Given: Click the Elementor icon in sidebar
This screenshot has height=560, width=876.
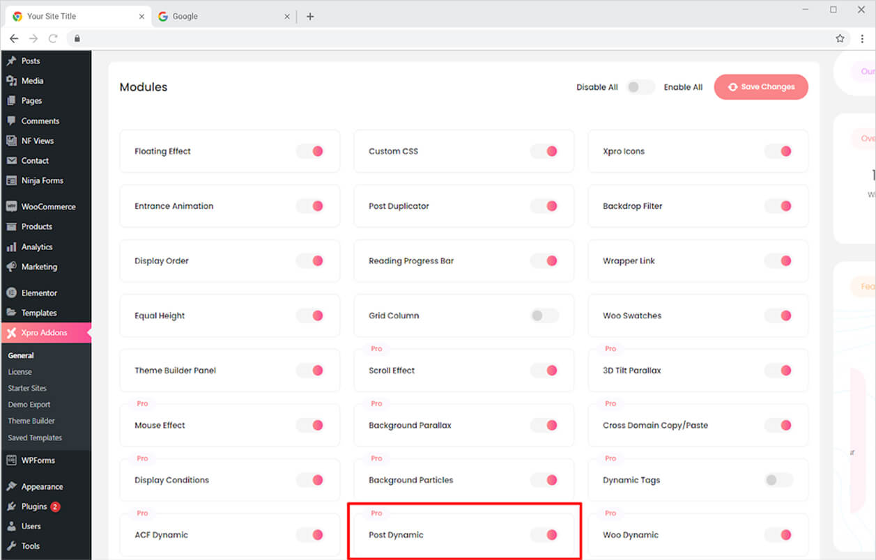Looking at the screenshot, I should 11,293.
